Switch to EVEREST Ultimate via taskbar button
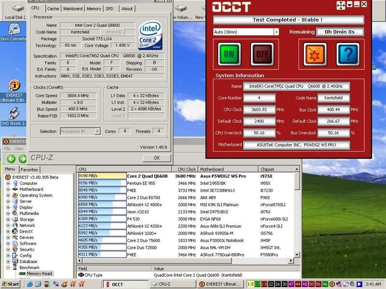Image resolution: width=386 pixels, height=289 pixels. pyautogui.click(x=220, y=284)
